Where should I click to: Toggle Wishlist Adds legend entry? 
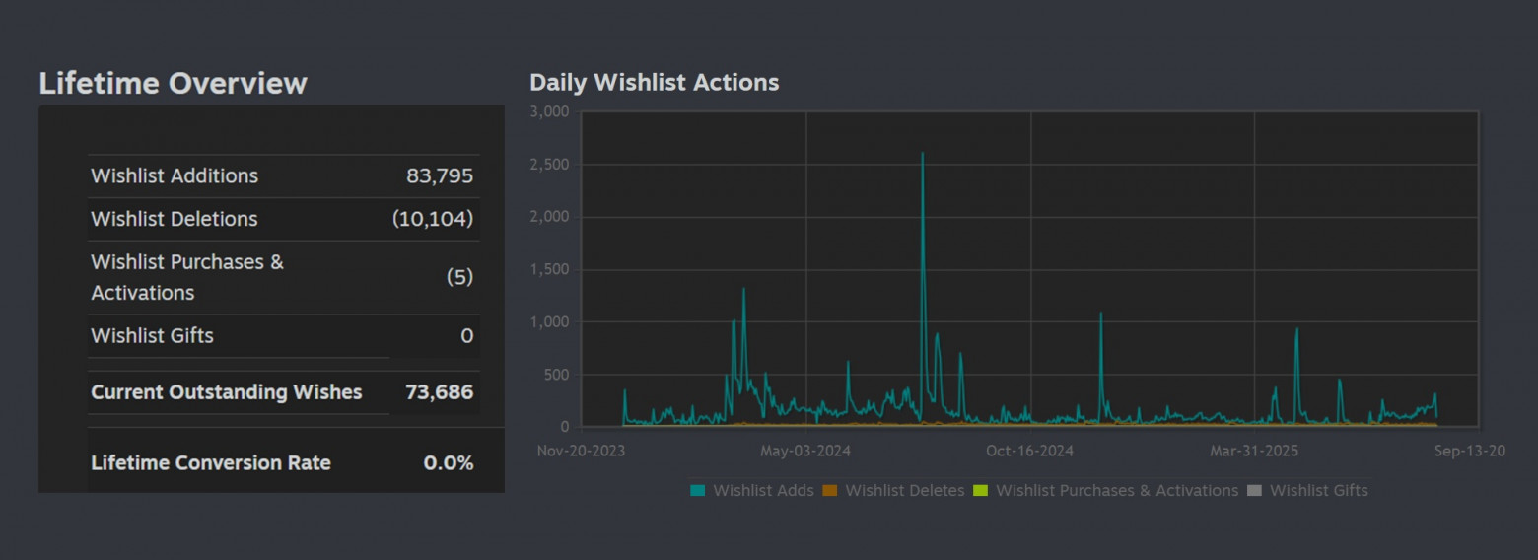tap(752, 490)
